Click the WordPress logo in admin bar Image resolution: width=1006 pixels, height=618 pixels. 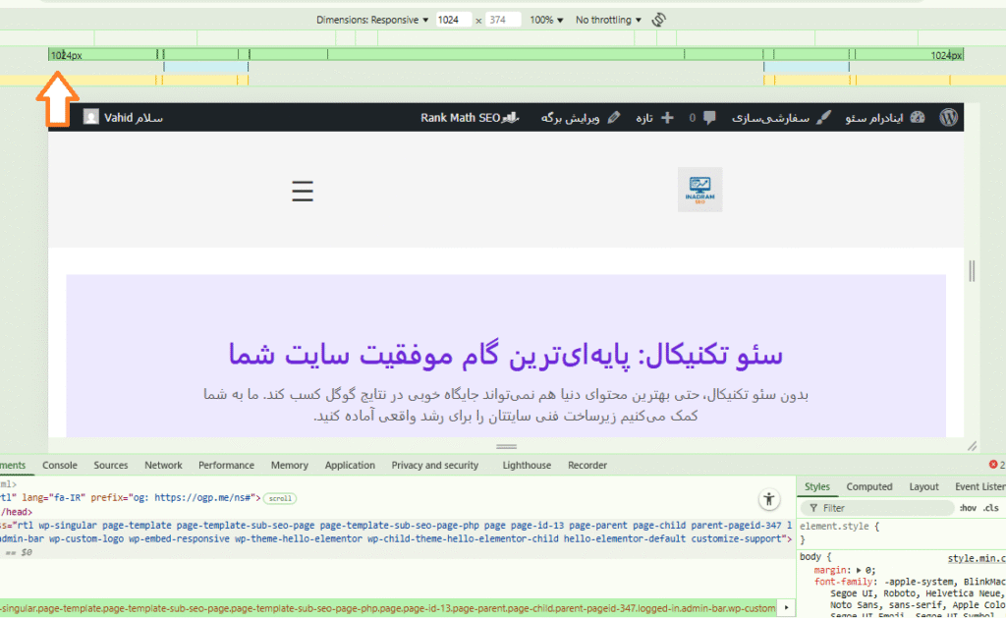[x=948, y=118]
